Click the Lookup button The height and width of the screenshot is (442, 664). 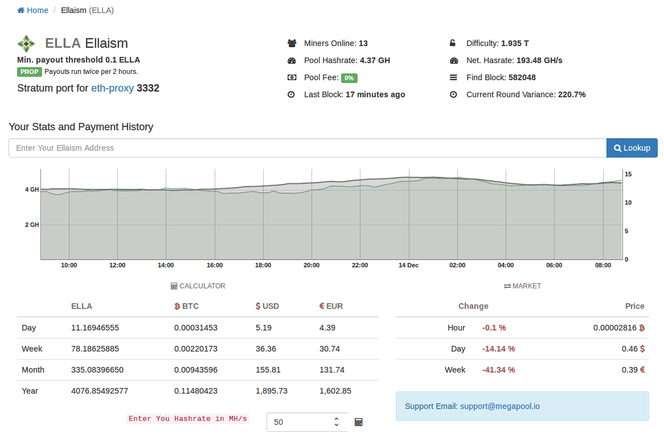[632, 148]
